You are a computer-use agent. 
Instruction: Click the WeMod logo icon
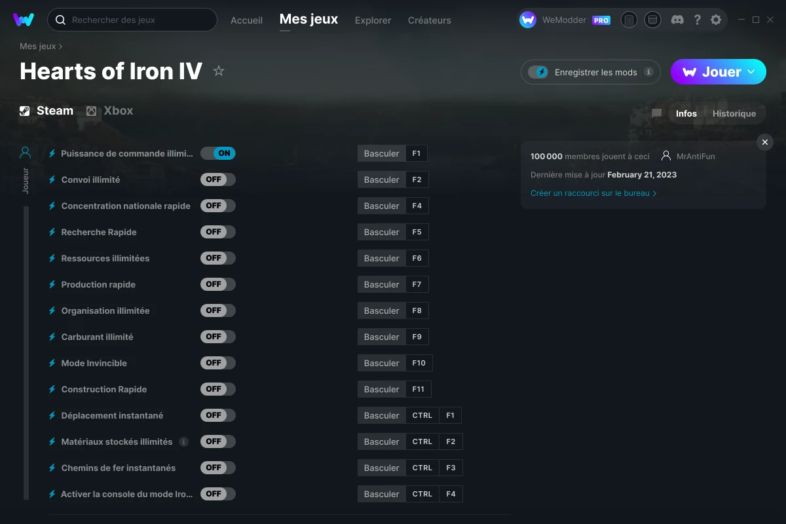point(24,20)
